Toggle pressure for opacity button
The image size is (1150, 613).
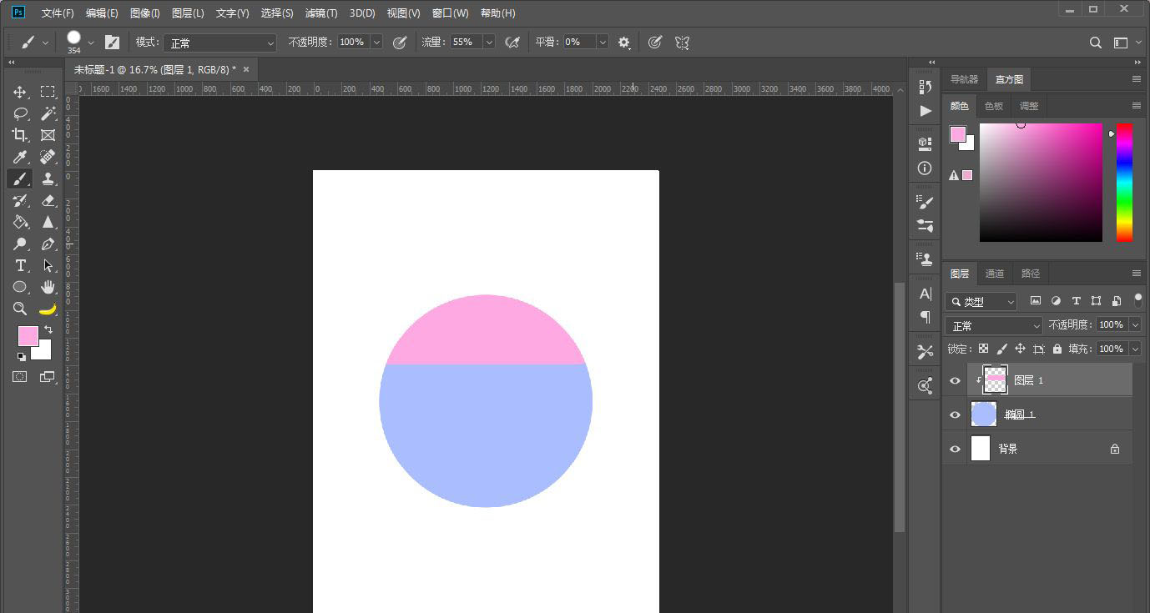[x=400, y=42]
